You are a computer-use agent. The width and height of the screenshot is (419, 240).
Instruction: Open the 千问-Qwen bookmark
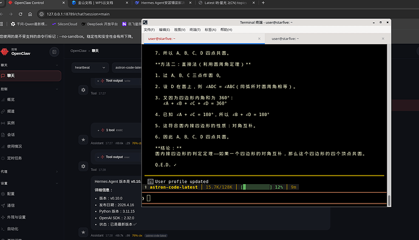29,24
